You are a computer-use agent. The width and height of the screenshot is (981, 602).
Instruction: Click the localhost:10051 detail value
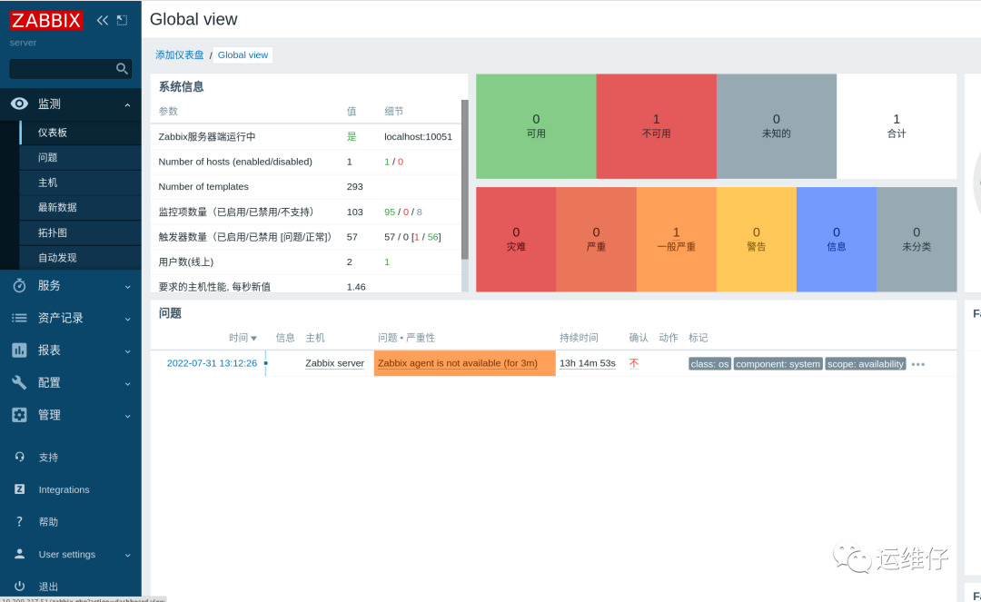click(418, 137)
